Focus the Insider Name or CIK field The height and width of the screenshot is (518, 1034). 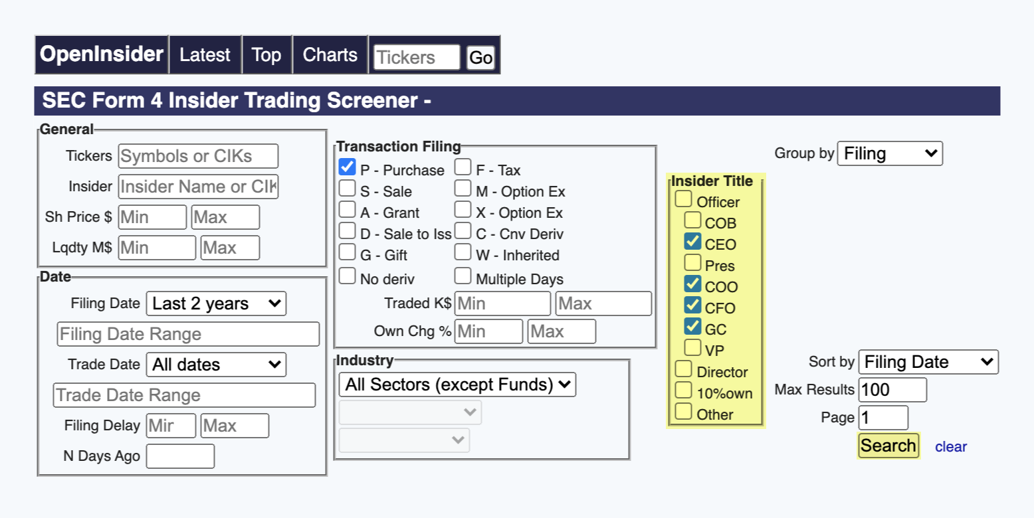(x=198, y=187)
